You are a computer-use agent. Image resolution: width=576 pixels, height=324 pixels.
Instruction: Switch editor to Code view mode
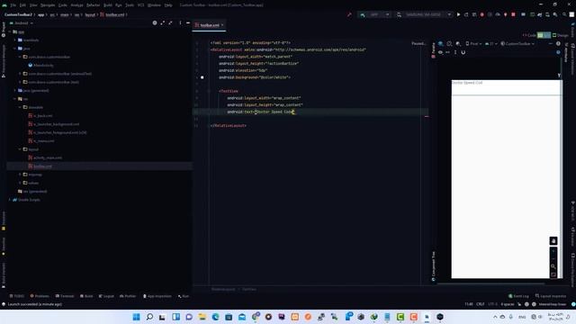(x=530, y=35)
